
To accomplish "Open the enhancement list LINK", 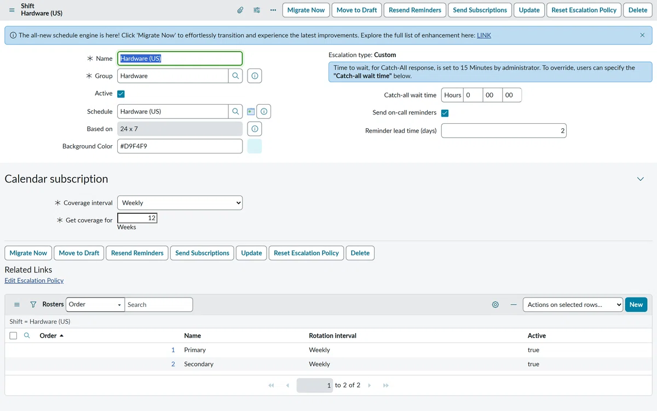I will tap(484, 35).
